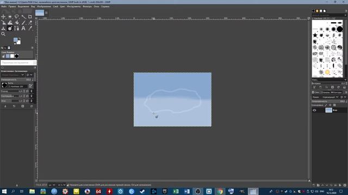Delete layer icon at panel bottom
Screen dimensions: 348x195
click(x=345, y=185)
